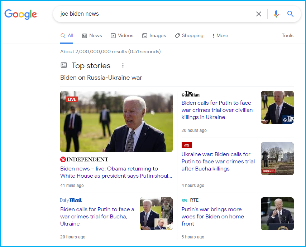Image resolution: width=306 pixels, height=247 pixels.
Task: Go to the Images tab
Action: pos(154,36)
